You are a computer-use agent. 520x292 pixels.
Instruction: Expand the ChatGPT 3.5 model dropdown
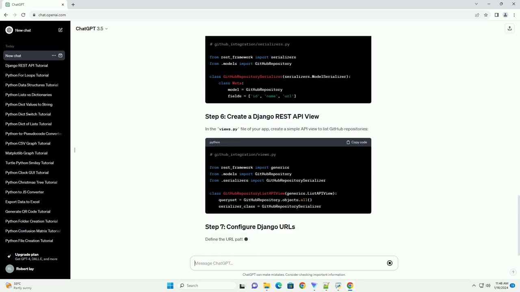pyautogui.click(x=91, y=28)
